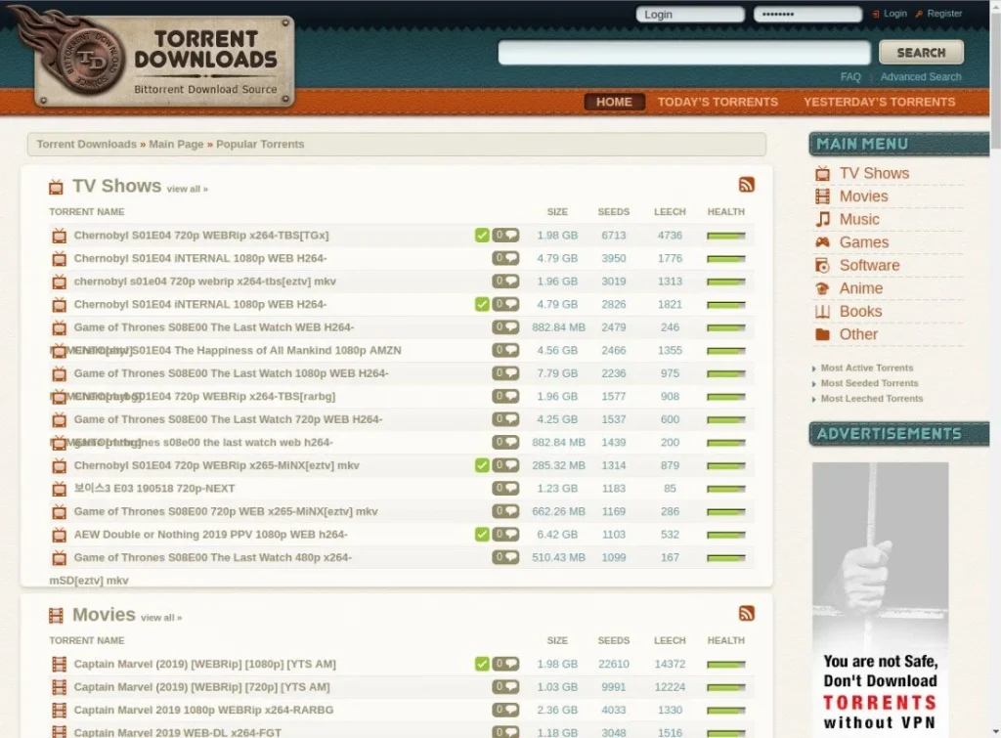The width and height of the screenshot is (1001, 738).
Task: Click verified checkmark on Chernobyl S01E04 720p TBS[TGx]
Action: [482, 235]
